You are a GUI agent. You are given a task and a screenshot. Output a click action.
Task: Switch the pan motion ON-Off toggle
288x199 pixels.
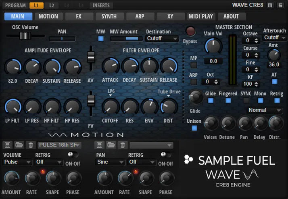[x=166, y=154]
